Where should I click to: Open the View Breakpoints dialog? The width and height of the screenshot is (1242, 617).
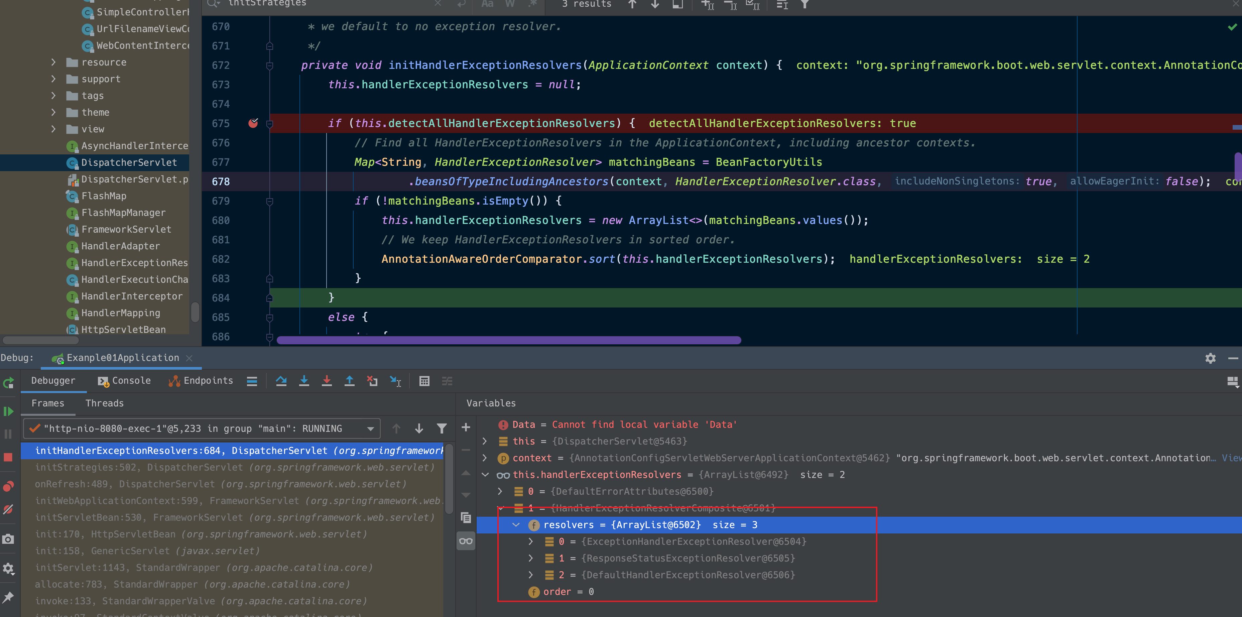pos(8,486)
